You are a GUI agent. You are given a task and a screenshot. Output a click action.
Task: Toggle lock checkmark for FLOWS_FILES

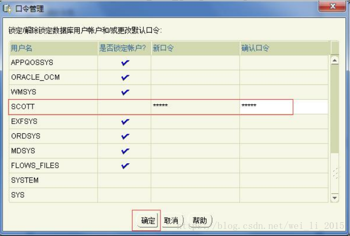(x=125, y=166)
